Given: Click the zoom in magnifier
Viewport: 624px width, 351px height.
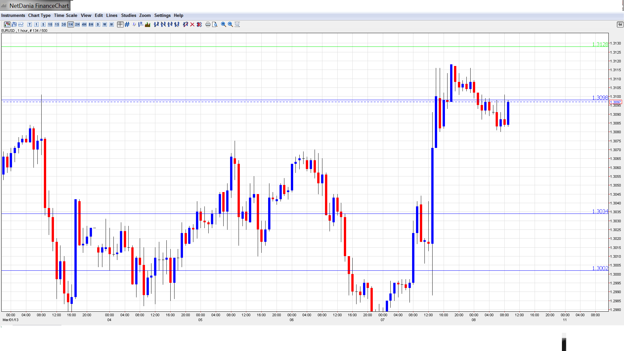Looking at the screenshot, I should [x=224, y=24].
